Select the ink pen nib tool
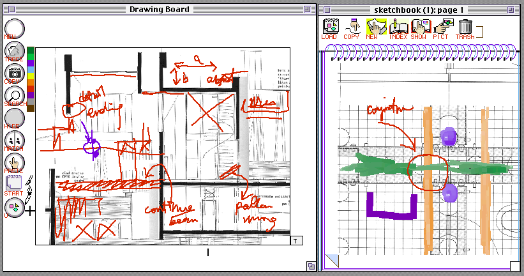524x276 pixels. coord(29,190)
